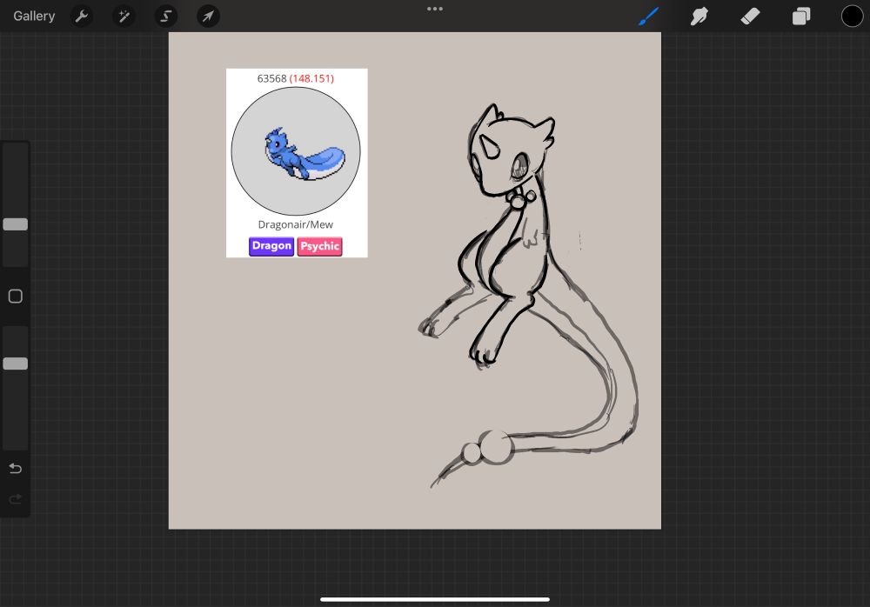Click the Dragonair/Mew name label
Screen dimensions: 870x607
click(296, 224)
